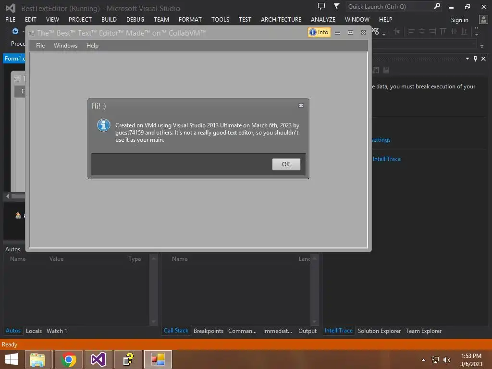Open Visual Studio's BUILD menu
Image resolution: width=492 pixels, height=369 pixels.
coord(109,19)
